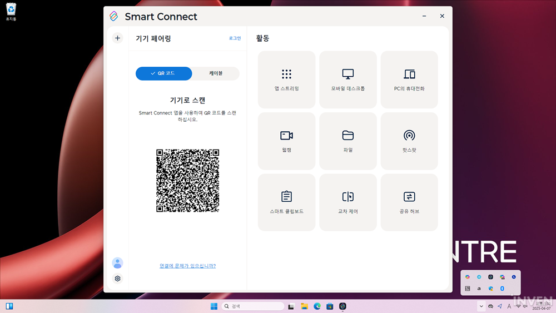Open the 앱 스트리밍 app streaming tile
Viewport: 556px width, 313px height.
[x=286, y=80]
